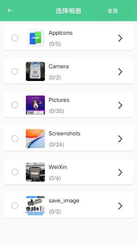137x244 pixels.
Task: Expand the Screenshots album with chevron
Action: pyautogui.click(x=120, y=139)
